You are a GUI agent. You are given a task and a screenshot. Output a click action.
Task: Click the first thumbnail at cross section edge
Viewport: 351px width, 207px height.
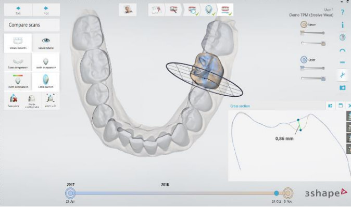[x=349, y=116]
